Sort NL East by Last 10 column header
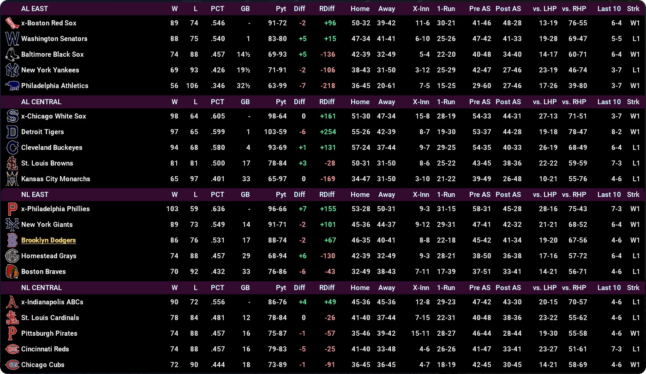 (609, 195)
